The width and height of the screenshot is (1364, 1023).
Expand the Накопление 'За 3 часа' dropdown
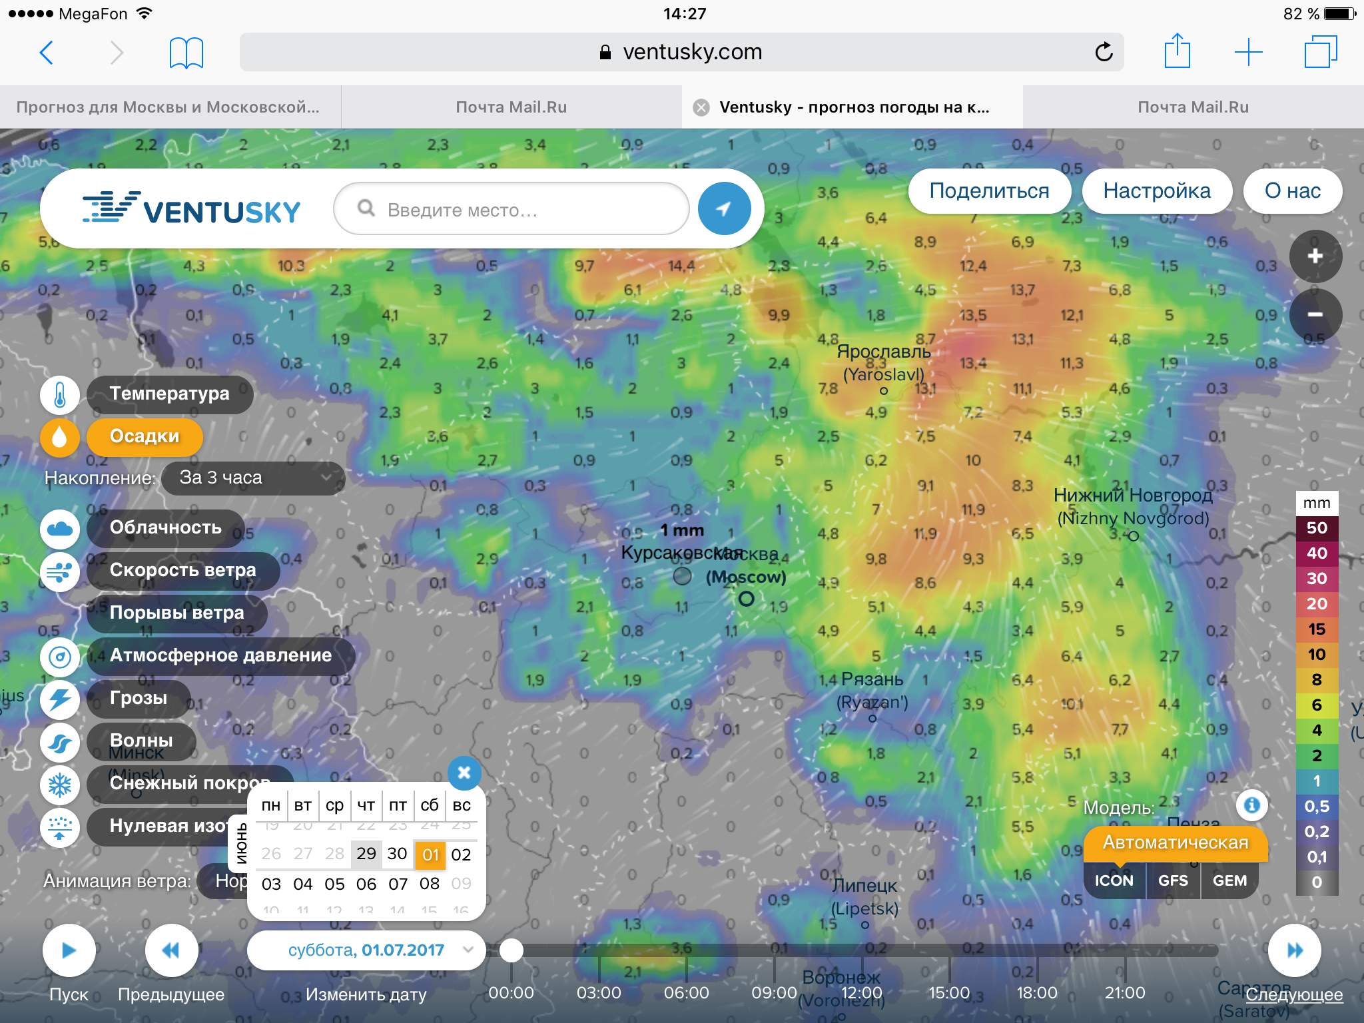click(253, 478)
